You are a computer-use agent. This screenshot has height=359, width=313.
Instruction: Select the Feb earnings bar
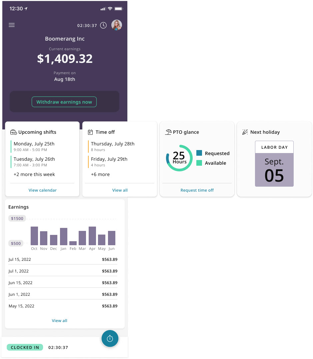click(x=73, y=243)
